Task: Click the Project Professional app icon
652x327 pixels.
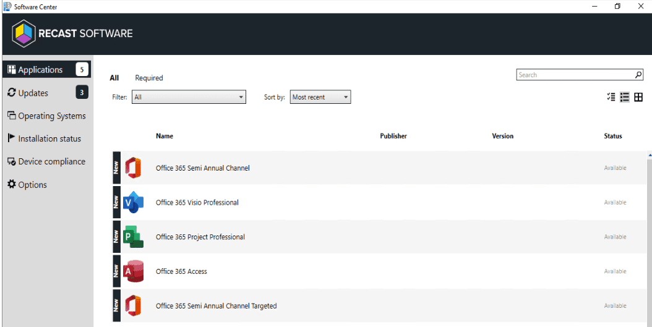Action: tap(133, 237)
